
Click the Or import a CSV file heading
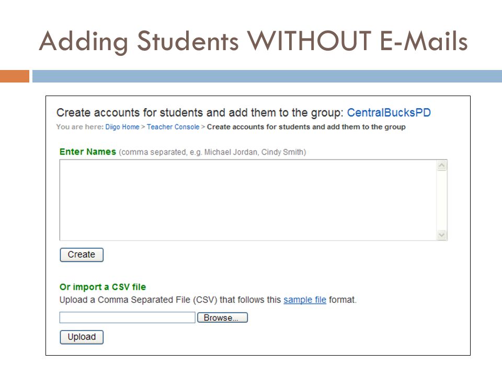coord(103,287)
